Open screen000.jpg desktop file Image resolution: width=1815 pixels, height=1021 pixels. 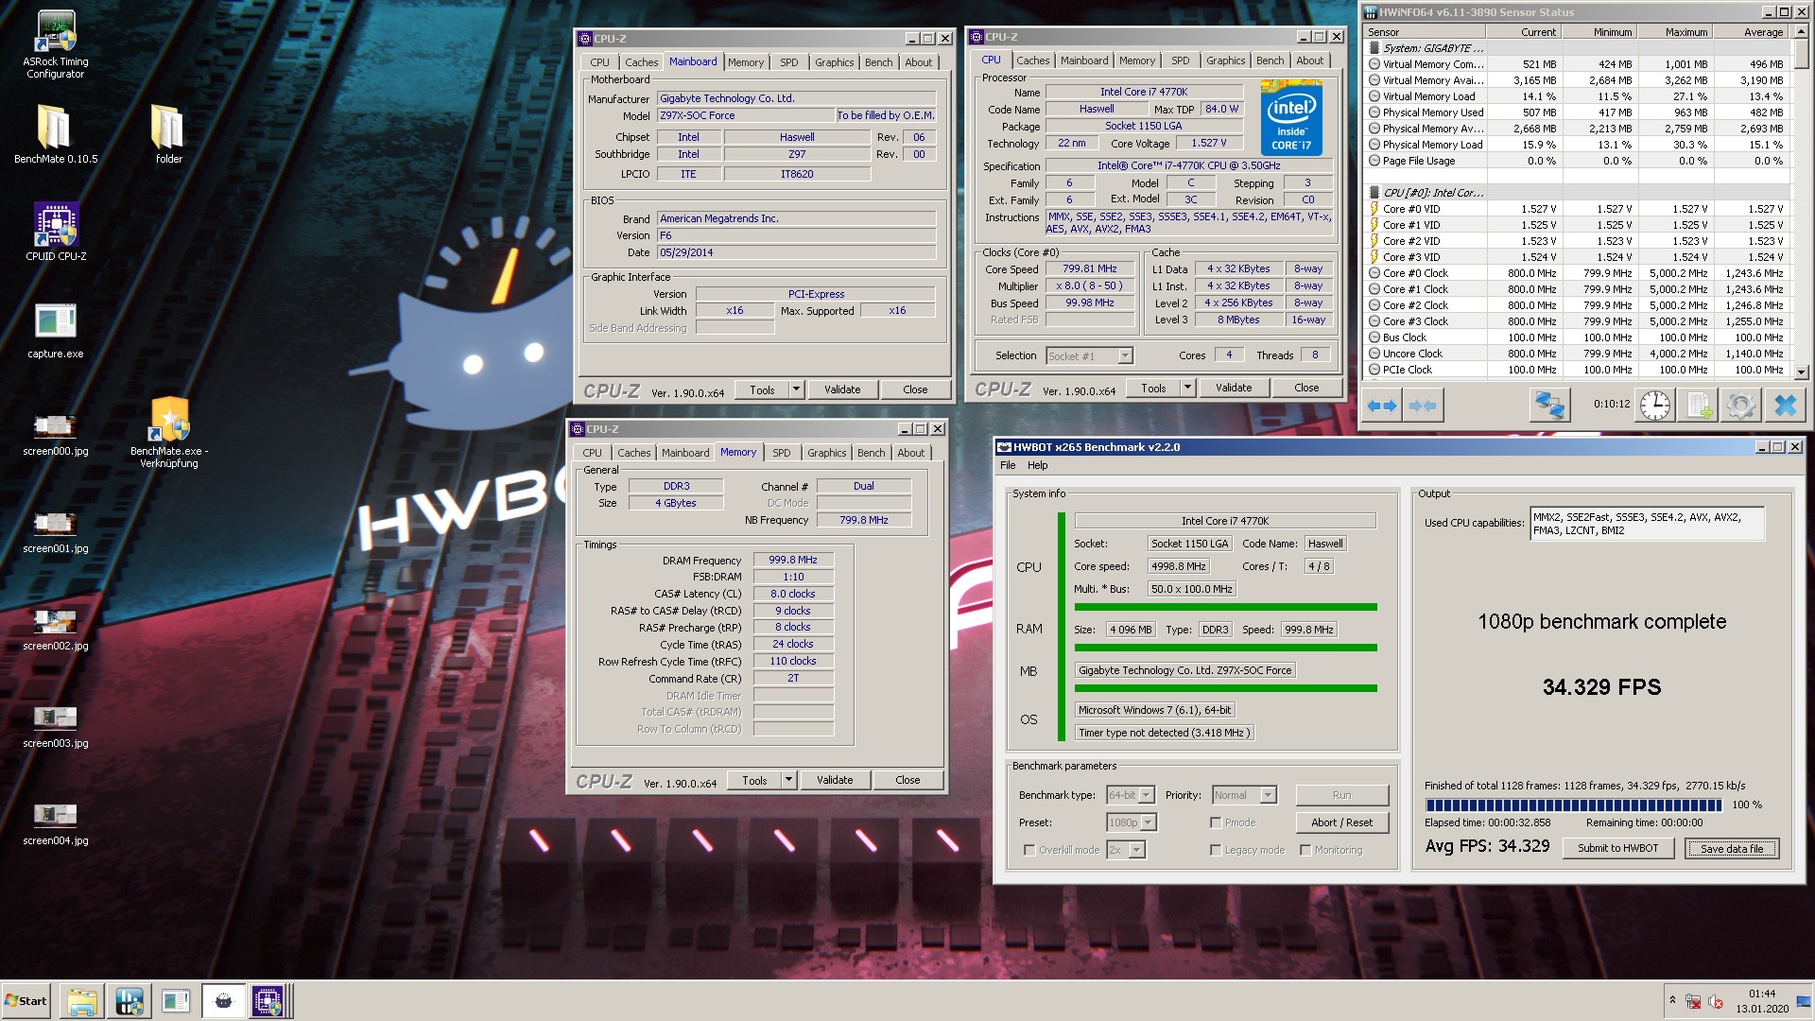coord(55,435)
